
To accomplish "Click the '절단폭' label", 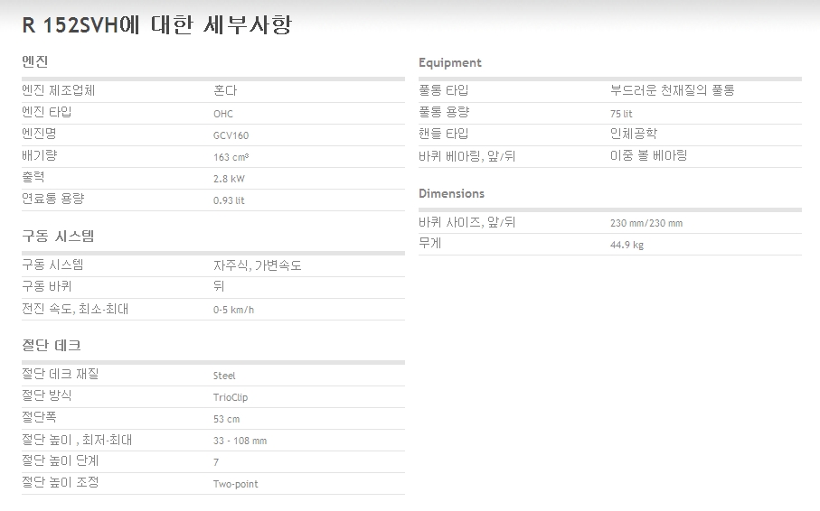I will (39, 417).
